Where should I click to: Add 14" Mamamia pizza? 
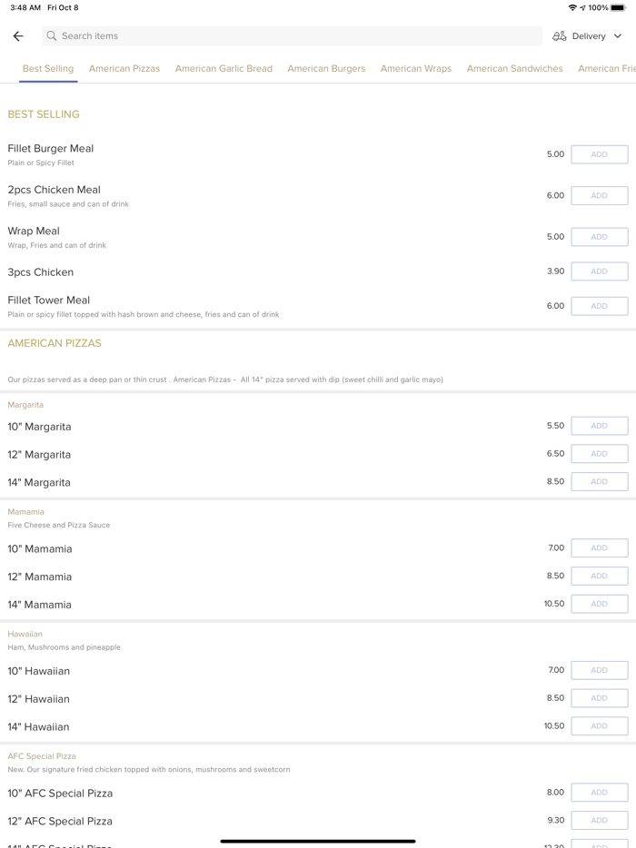coord(599,604)
